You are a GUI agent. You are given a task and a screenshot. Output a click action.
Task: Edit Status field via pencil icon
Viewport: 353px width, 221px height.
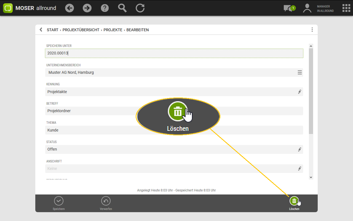[x=299, y=149]
